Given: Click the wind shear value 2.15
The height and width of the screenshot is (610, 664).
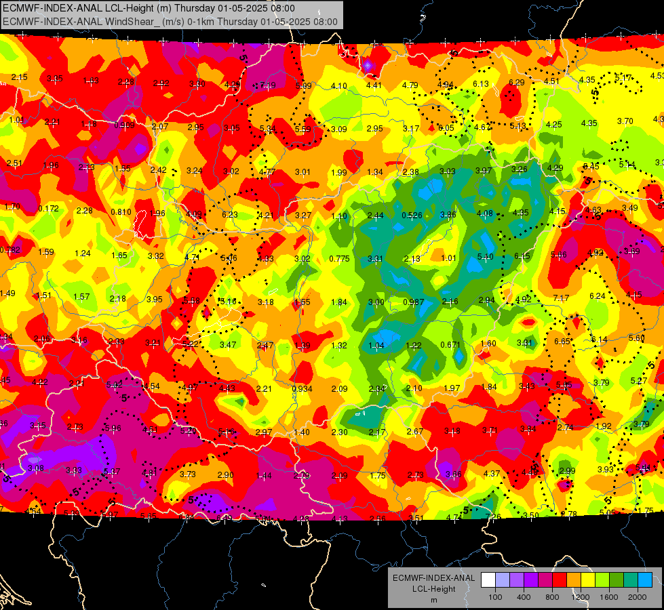Looking at the screenshot, I should point(19,77).
